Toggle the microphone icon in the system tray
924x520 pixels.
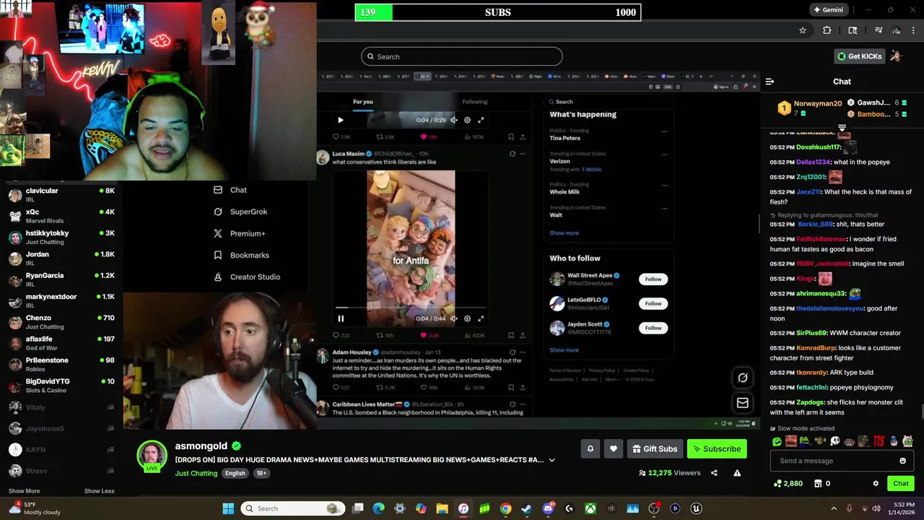point(849,508)
